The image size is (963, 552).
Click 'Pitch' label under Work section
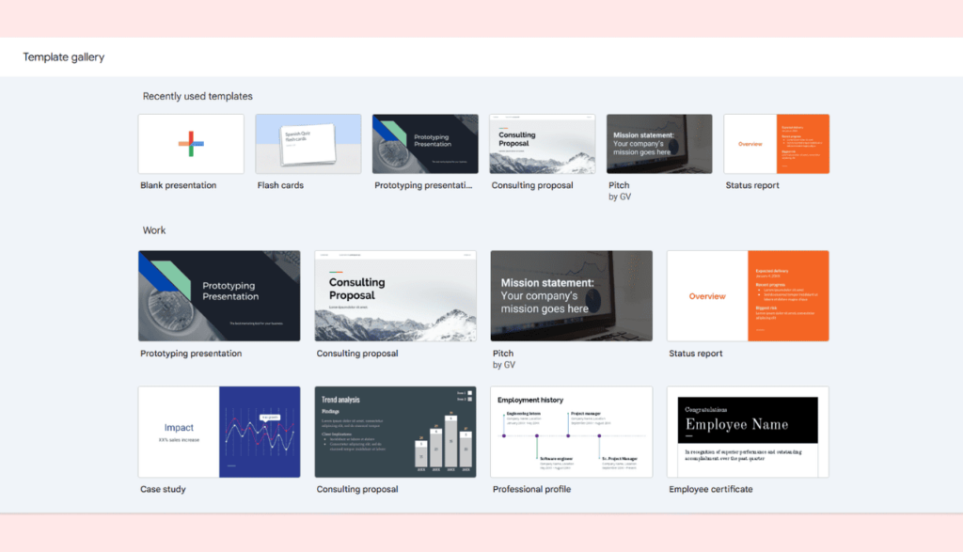point(503,354)
